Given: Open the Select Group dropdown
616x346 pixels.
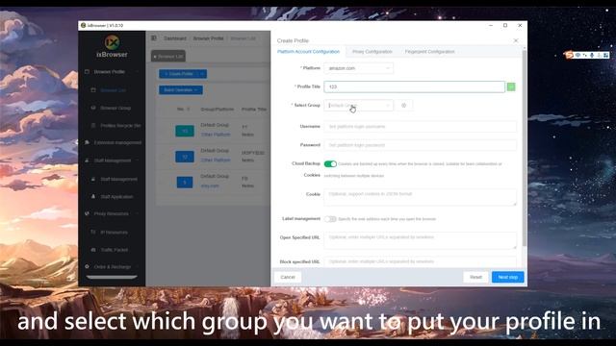Looking at the screenshot, I should (x=358, y=106).
